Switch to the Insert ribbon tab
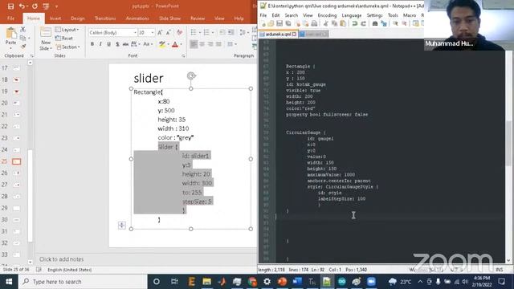This screenshot has height=289, width=514. click(x=55, y=18)
